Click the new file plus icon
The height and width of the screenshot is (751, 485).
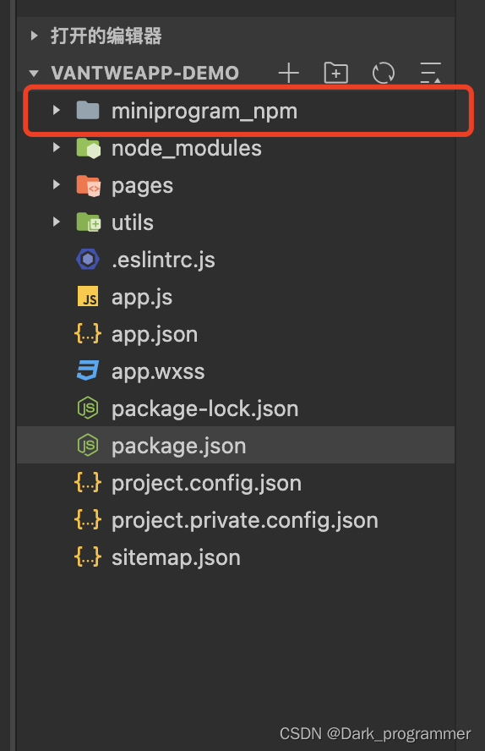point(289,74)
